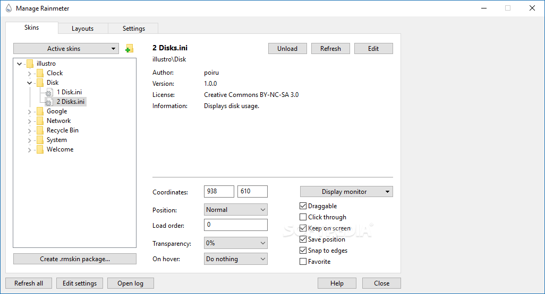Select the Recycle Bin label in the tree

(x=63, y=130)
